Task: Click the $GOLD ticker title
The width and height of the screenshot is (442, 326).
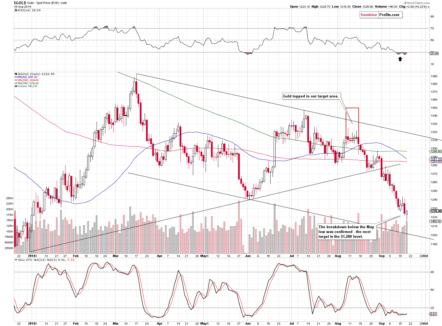Action: (x=20, y=3)
